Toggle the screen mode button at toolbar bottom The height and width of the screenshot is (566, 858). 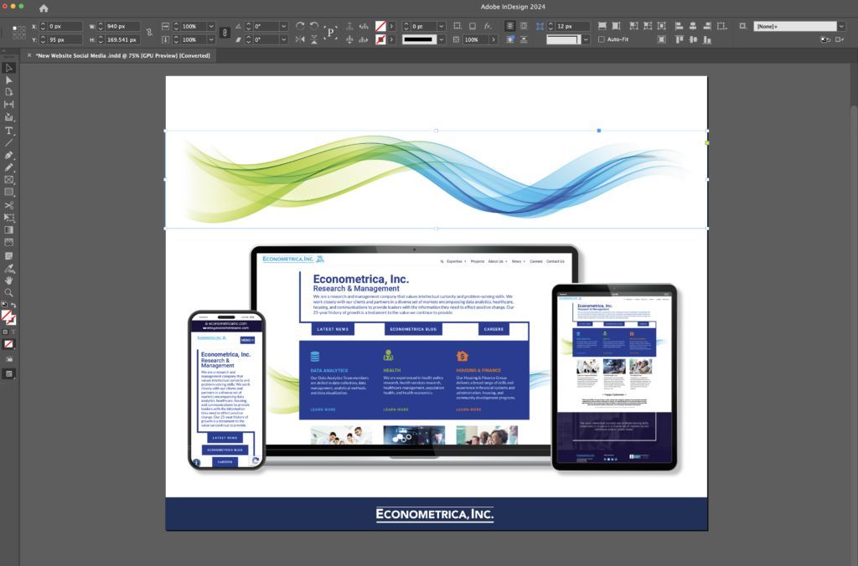(8, 374)
